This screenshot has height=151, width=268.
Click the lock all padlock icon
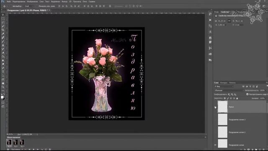coord(237,98)
